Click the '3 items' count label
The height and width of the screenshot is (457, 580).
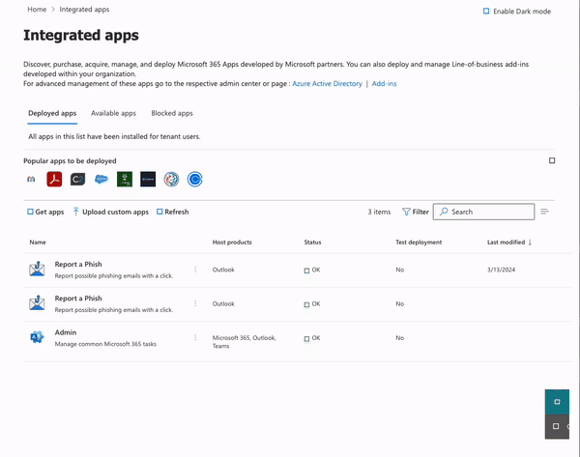click(x=379, y=212)
